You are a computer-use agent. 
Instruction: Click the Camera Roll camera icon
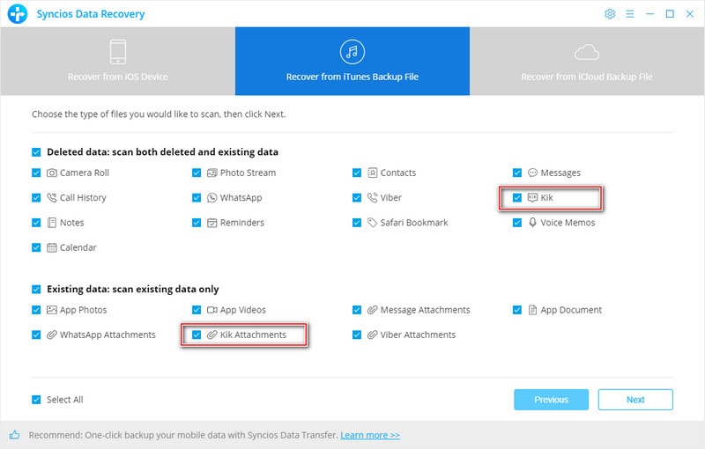point(52,173)
